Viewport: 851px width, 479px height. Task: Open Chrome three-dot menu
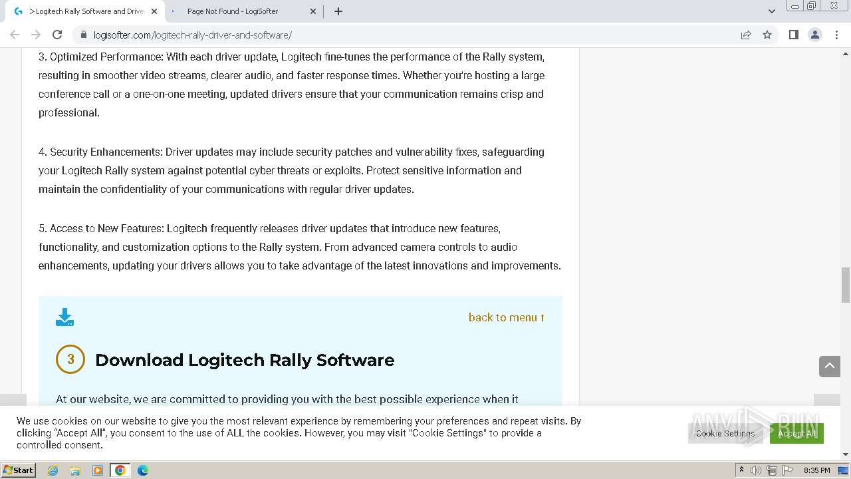(836, 35)
